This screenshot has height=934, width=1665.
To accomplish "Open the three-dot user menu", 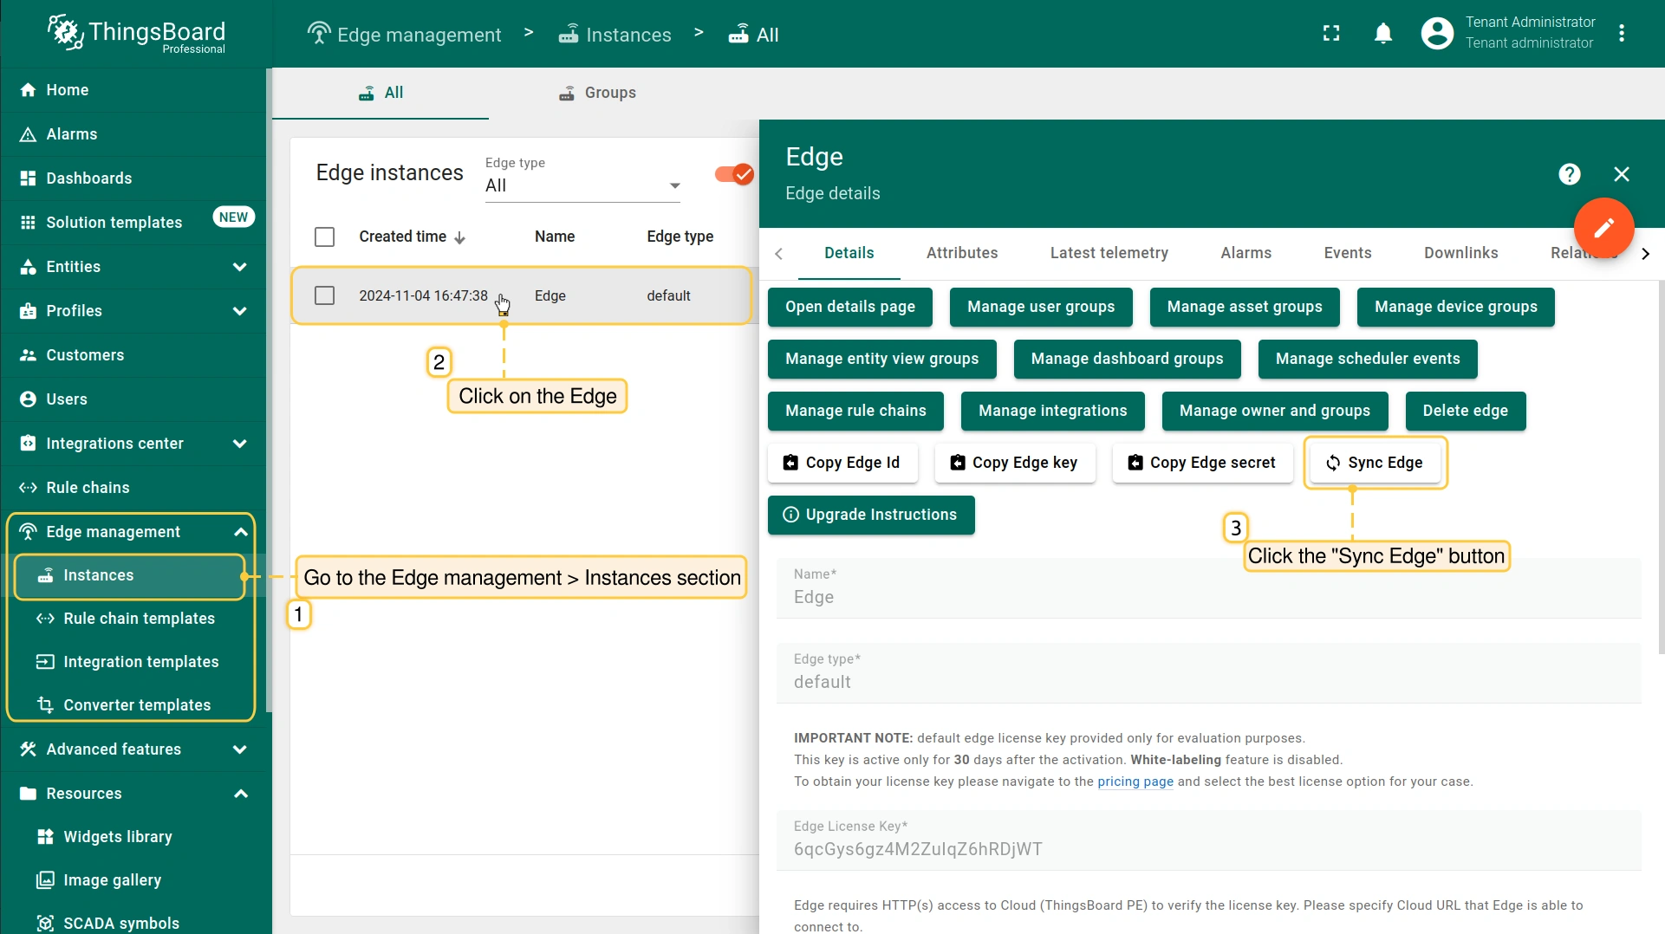I will pyautogui.click(x=1622, y=34).
